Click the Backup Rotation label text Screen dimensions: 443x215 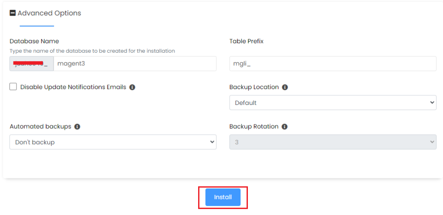pyautogui.click(x=254, y=127)
